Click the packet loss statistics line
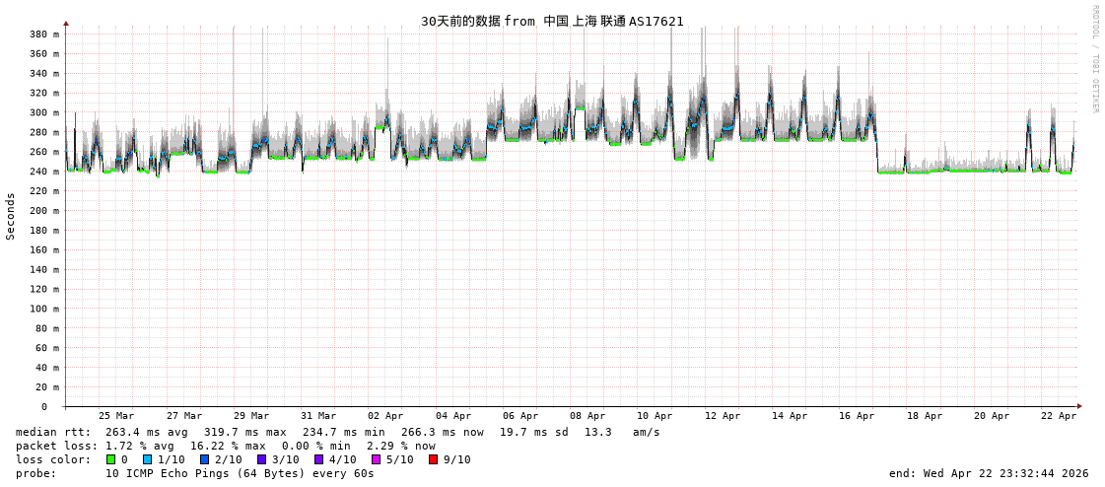This screenshot has width=1105, height=487. coord(225,446)
